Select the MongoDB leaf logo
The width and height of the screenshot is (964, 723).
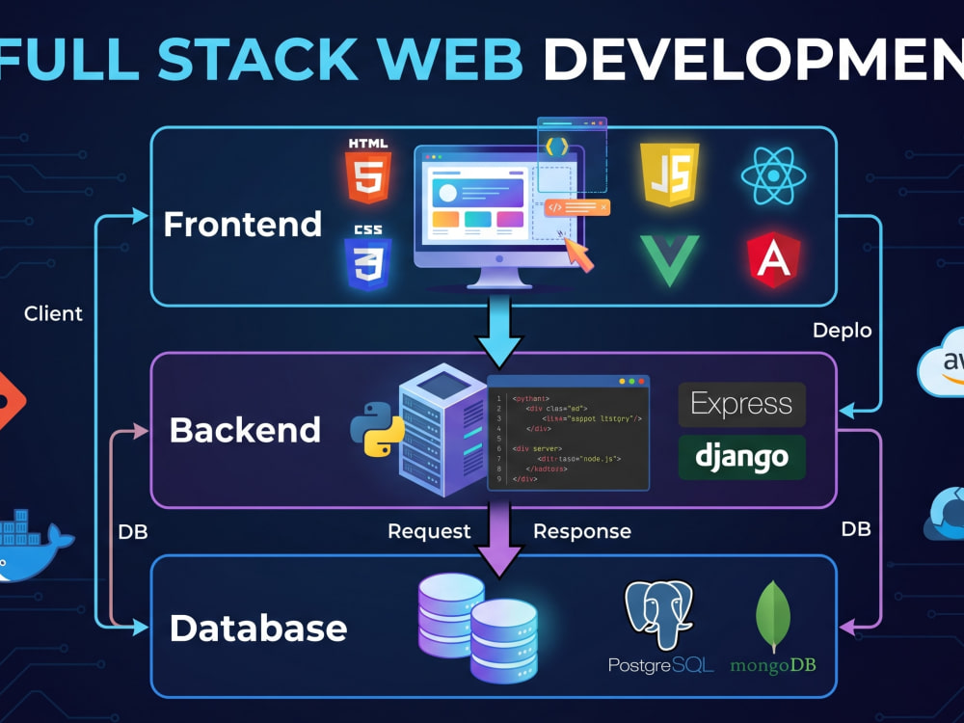click(x=773, y=617)
